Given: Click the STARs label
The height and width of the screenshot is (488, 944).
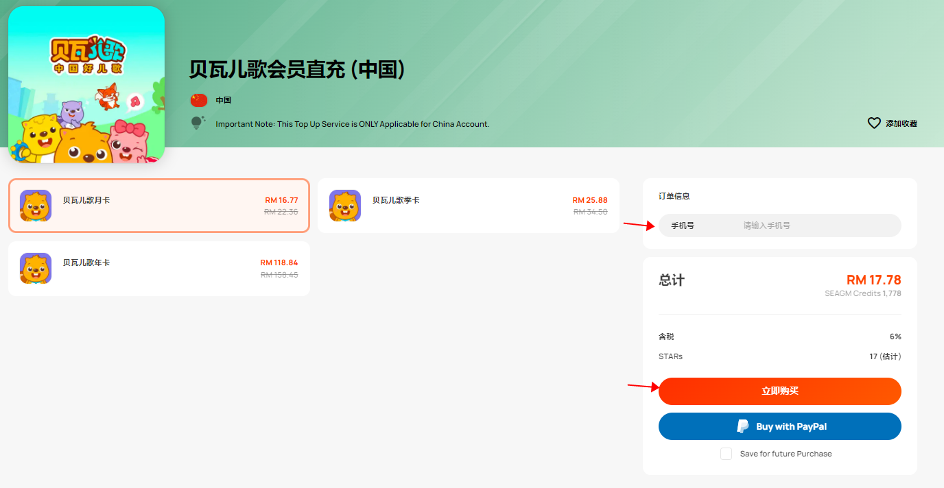Looking at the screenshot, I should pos(670,356).
